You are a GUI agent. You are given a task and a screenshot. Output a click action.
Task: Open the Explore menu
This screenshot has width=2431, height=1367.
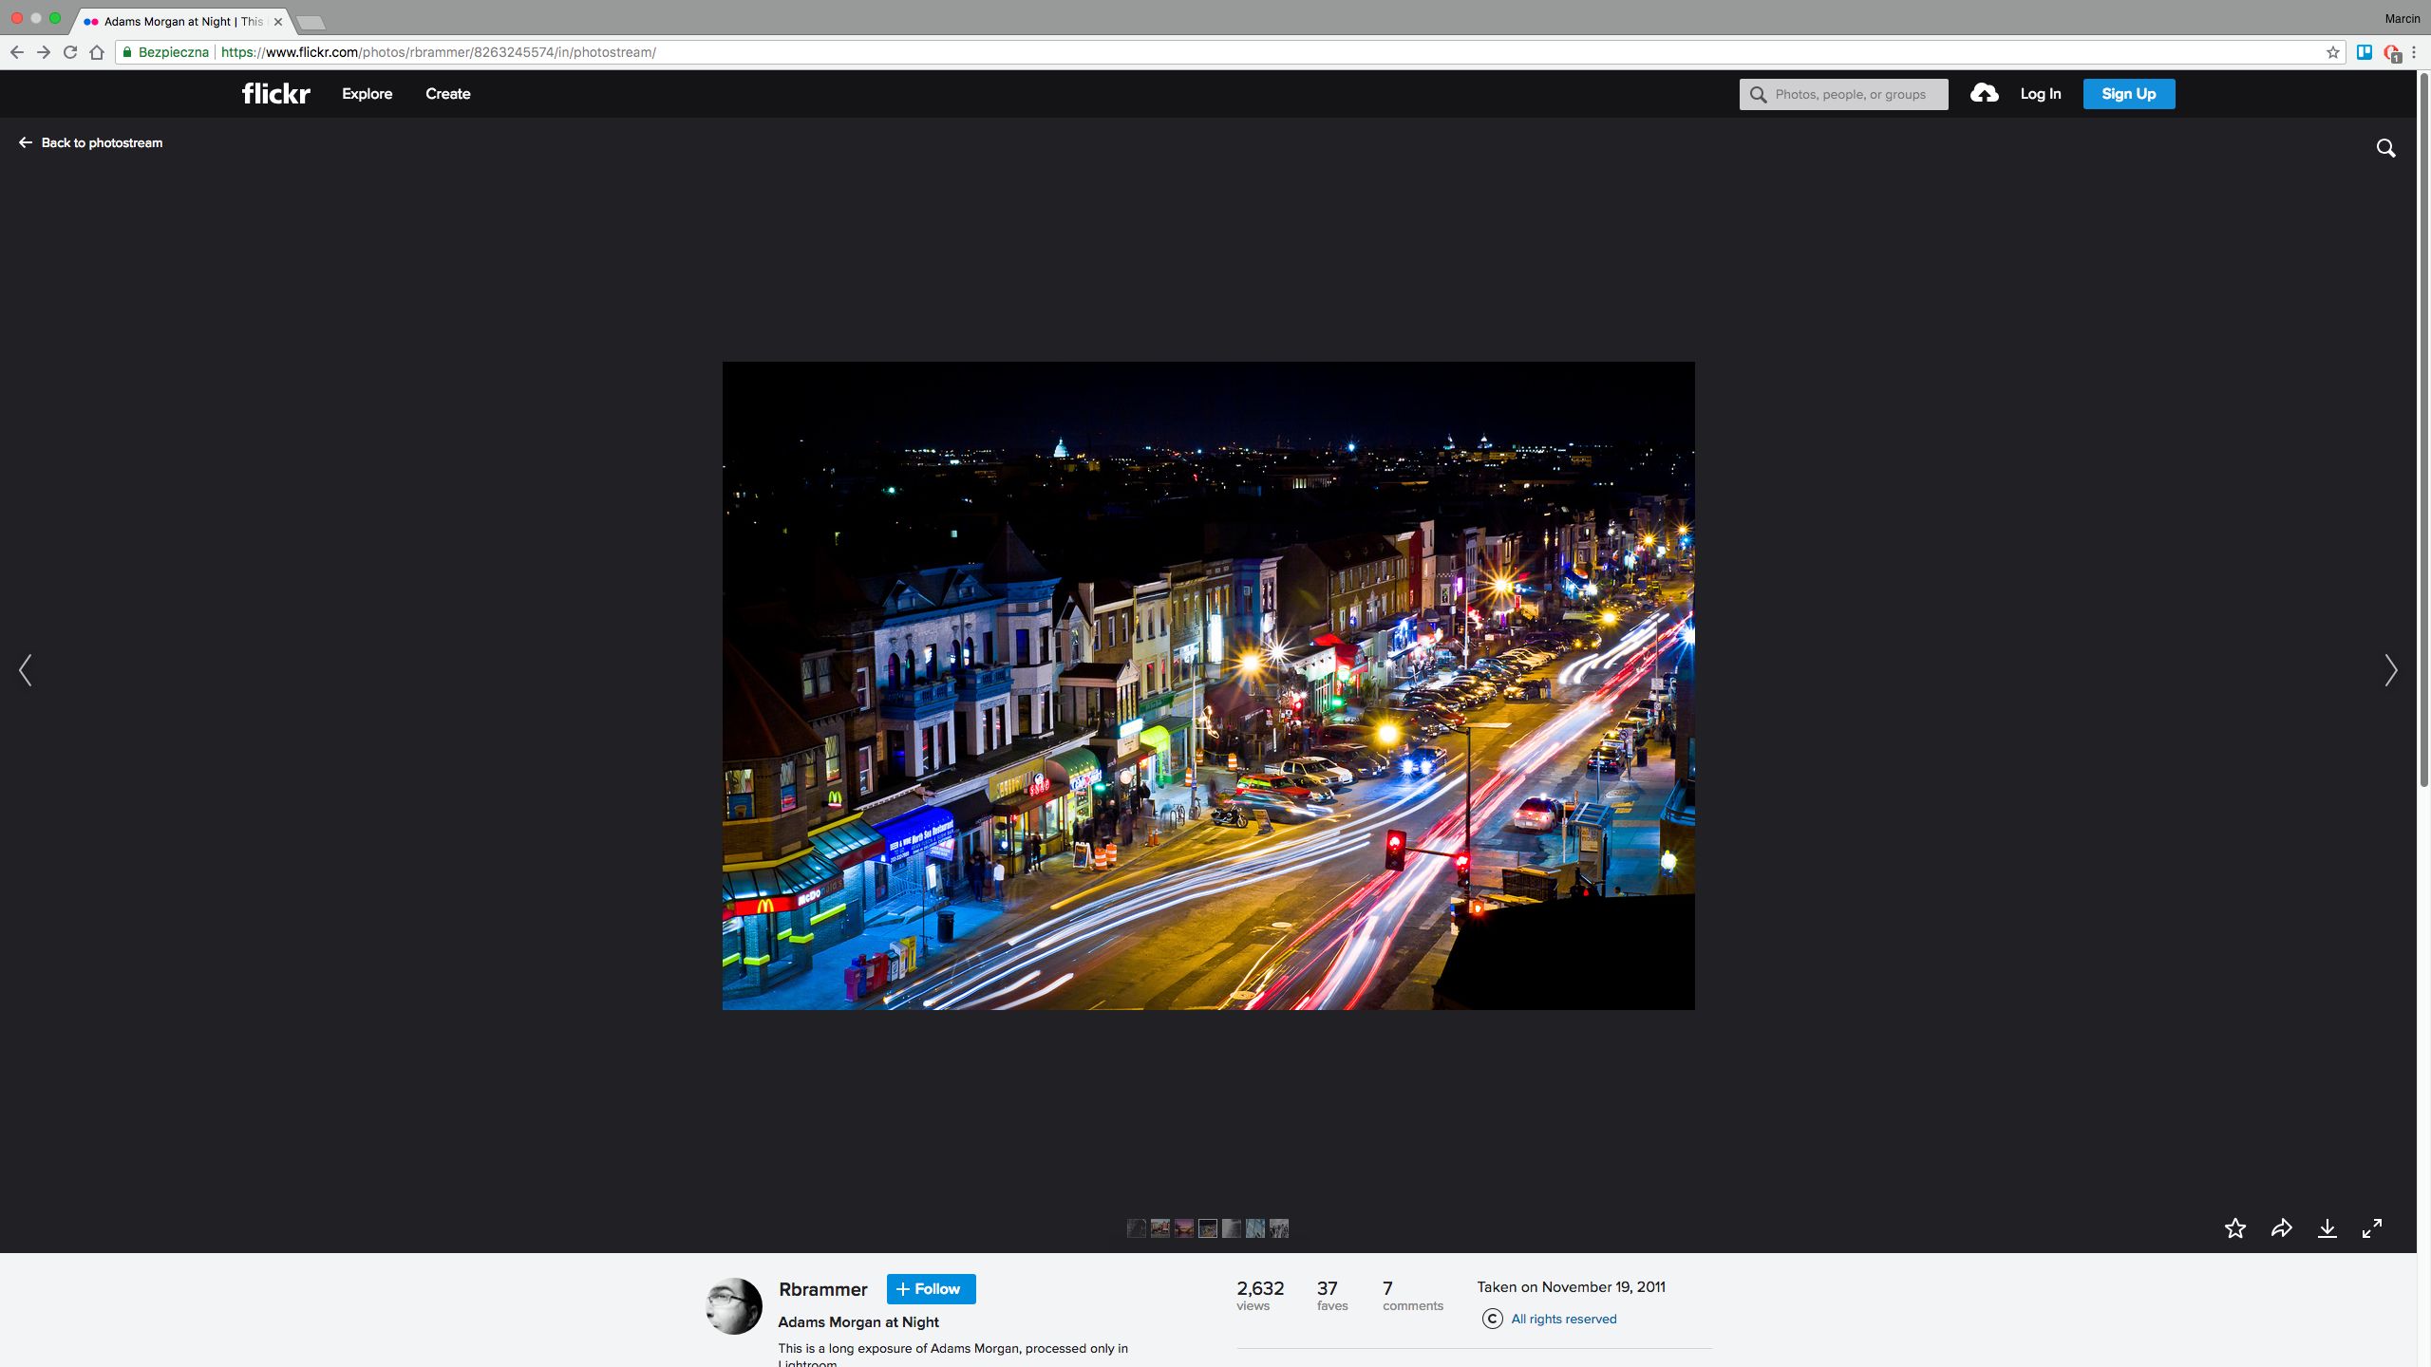click(367, 93)
